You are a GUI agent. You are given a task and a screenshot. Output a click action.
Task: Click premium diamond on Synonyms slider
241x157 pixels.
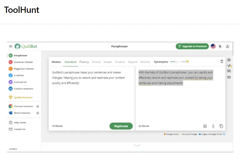click(x=187, y=62)
